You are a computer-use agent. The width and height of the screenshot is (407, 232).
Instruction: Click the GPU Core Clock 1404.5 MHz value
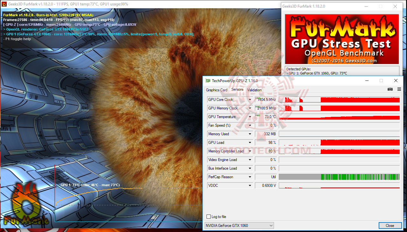coord(266,100)
